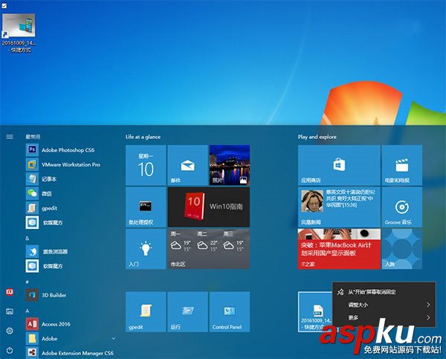This screenshot has height=359, width=446.
Task: Open File Explorer icon in Start sidebar
Action: (10, 311)
